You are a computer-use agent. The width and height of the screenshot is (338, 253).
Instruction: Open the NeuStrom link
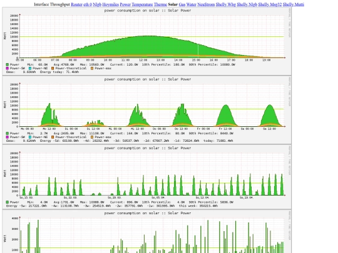click(206, 4)
